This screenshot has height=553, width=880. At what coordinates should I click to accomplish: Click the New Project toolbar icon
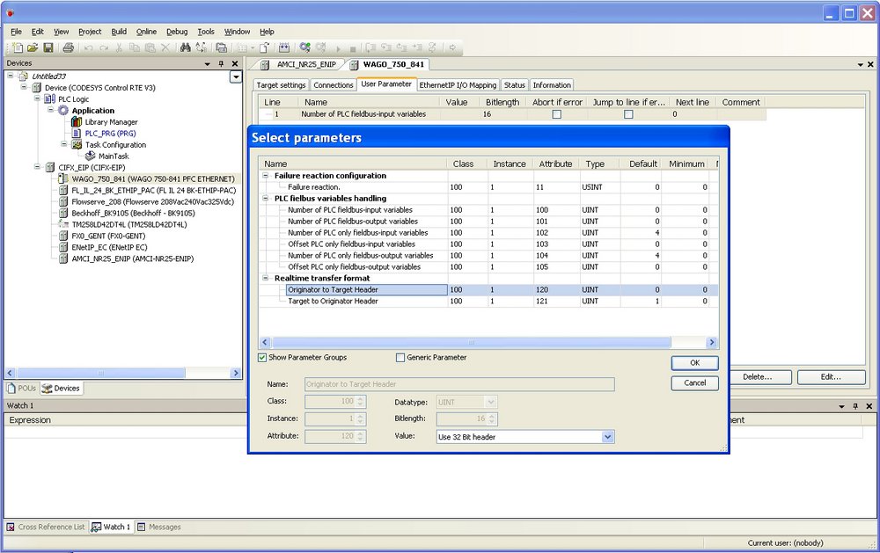(17, 47)
